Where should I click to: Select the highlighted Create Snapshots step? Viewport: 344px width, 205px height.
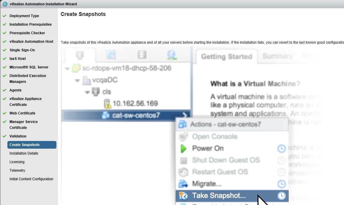32,145
